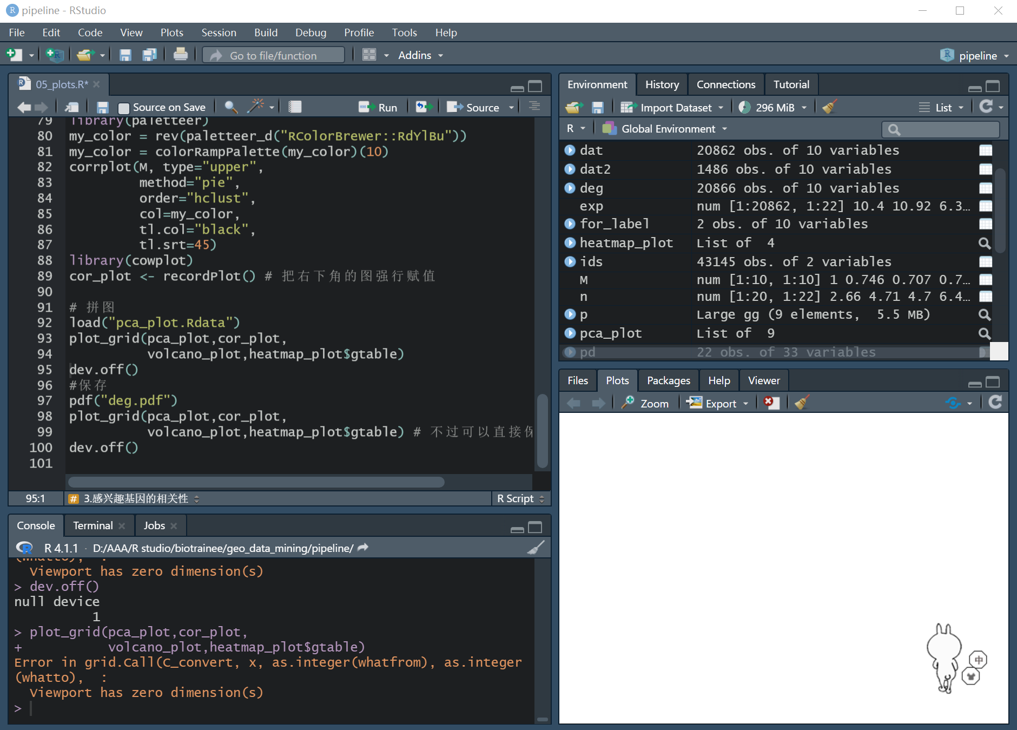Save the 05_plots.R script
Image resolution: width=1017 pixels, height=730 pixels.
click(103, 107)
